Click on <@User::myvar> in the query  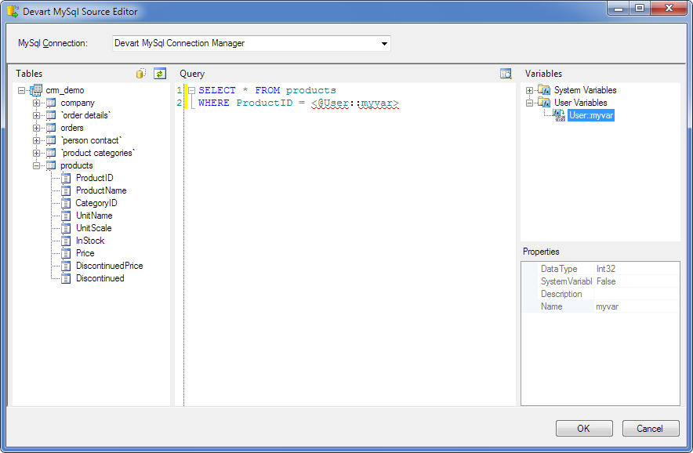355,103
